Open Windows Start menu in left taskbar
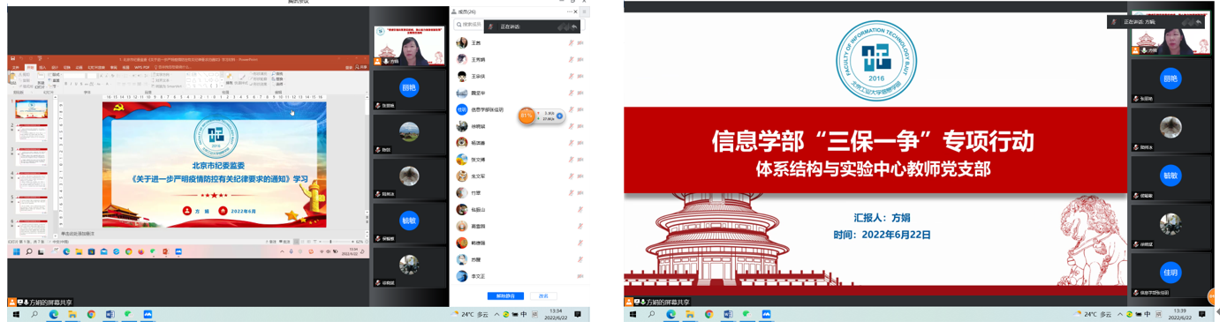This screenshot has width=1220, height=329. [15, 314]
